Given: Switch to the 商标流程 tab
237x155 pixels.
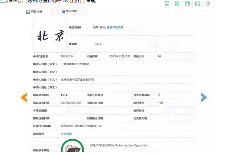Looking at the screenshot, I should tap(69, 11).
